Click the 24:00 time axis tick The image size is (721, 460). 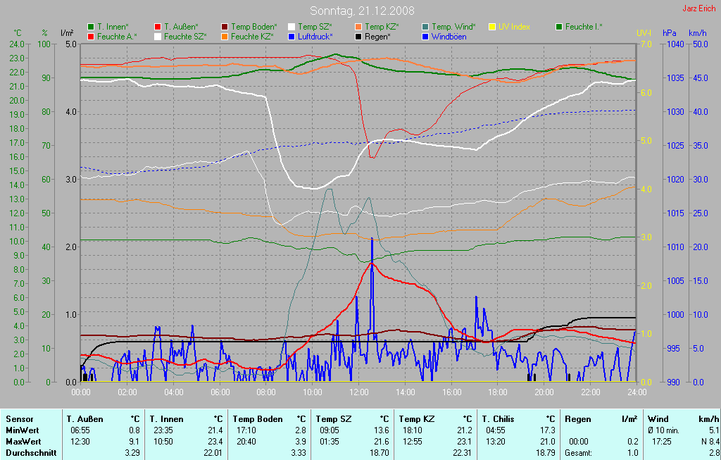coord(637,392)
